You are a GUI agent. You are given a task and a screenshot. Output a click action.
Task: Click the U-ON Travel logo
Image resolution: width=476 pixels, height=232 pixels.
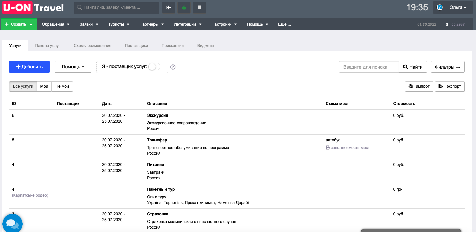[33, 8]
